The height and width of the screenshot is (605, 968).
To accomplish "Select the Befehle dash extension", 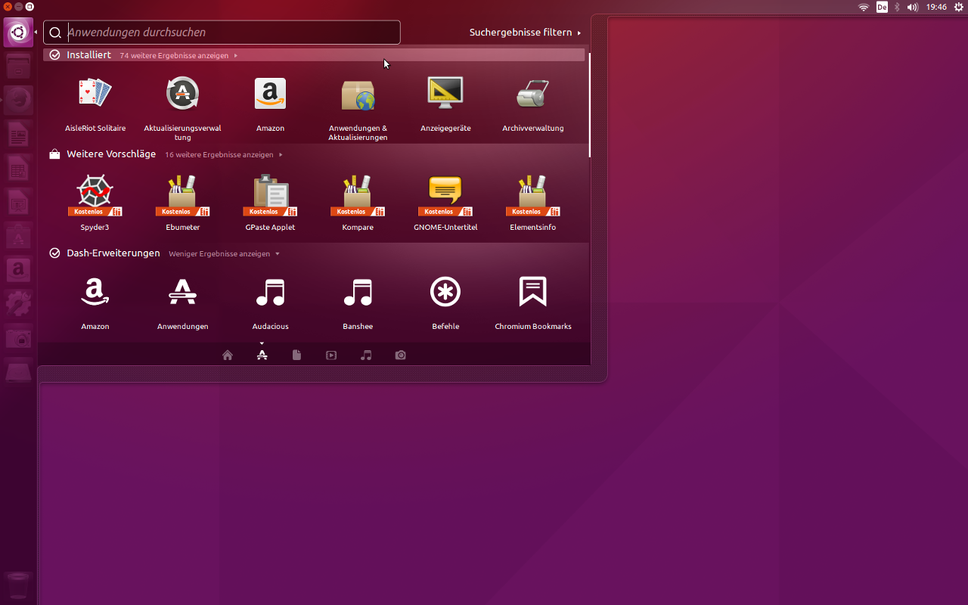I will (x=445, y=302).
